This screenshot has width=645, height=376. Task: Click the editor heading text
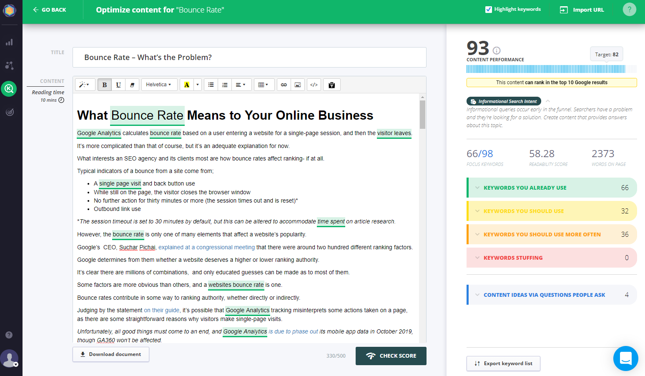[x=225, y=115]
